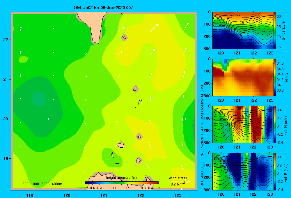The image size is (291, 198).
Task: Click the '30' isotherm label in the temperature plot
Action: pos(239,15)
